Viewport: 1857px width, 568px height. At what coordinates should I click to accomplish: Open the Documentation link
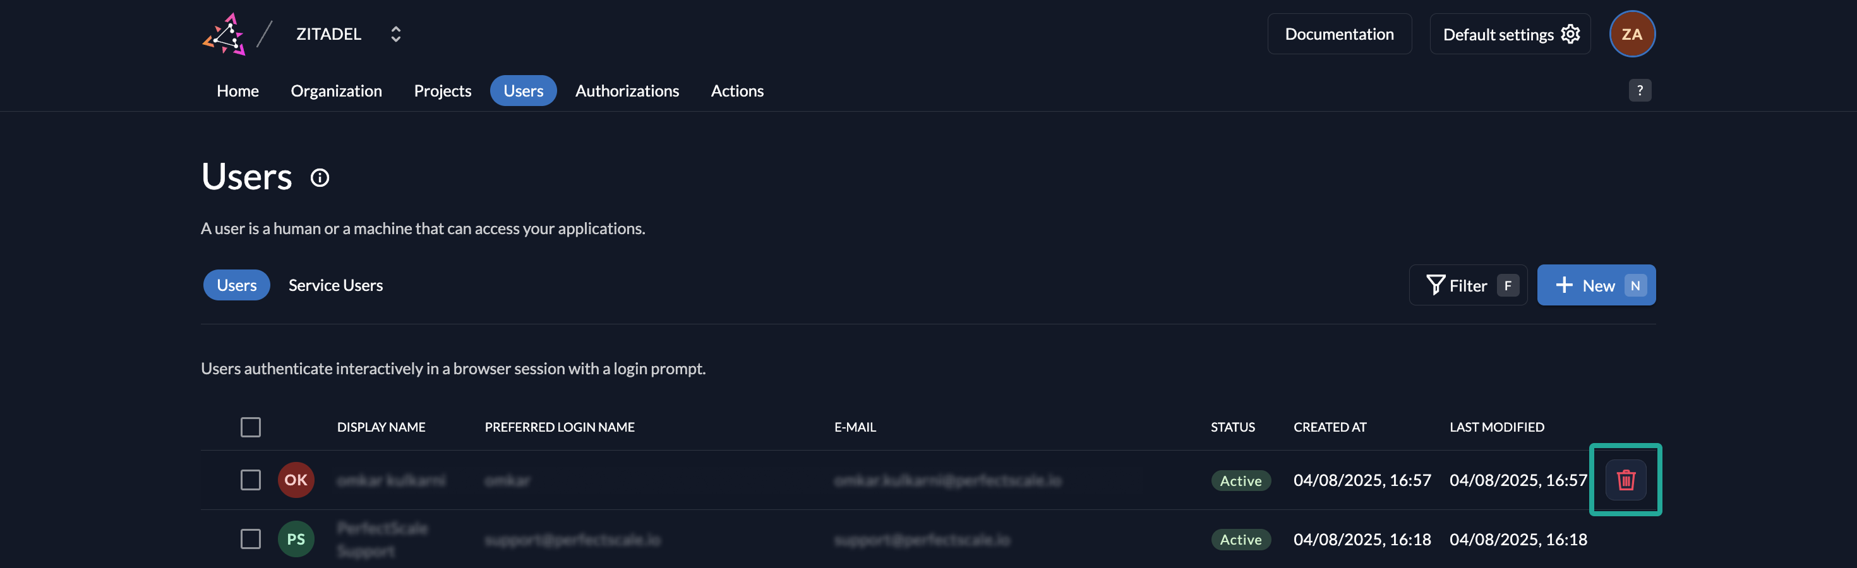1338,34
